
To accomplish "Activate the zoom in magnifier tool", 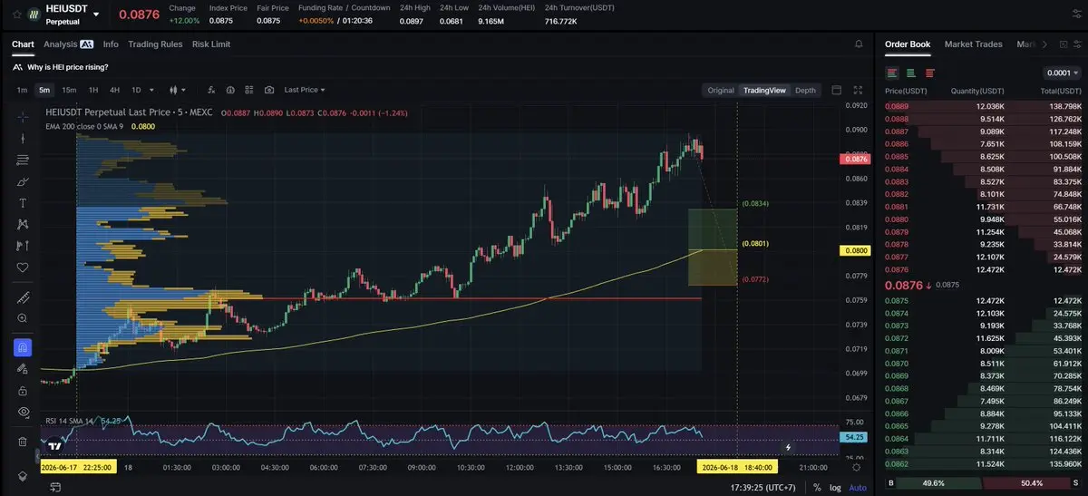I will [x=23, y=318].
